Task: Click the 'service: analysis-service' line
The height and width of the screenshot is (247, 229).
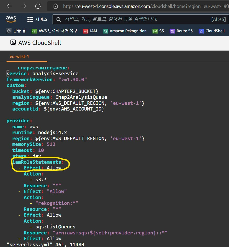Action: coord(42,74)
